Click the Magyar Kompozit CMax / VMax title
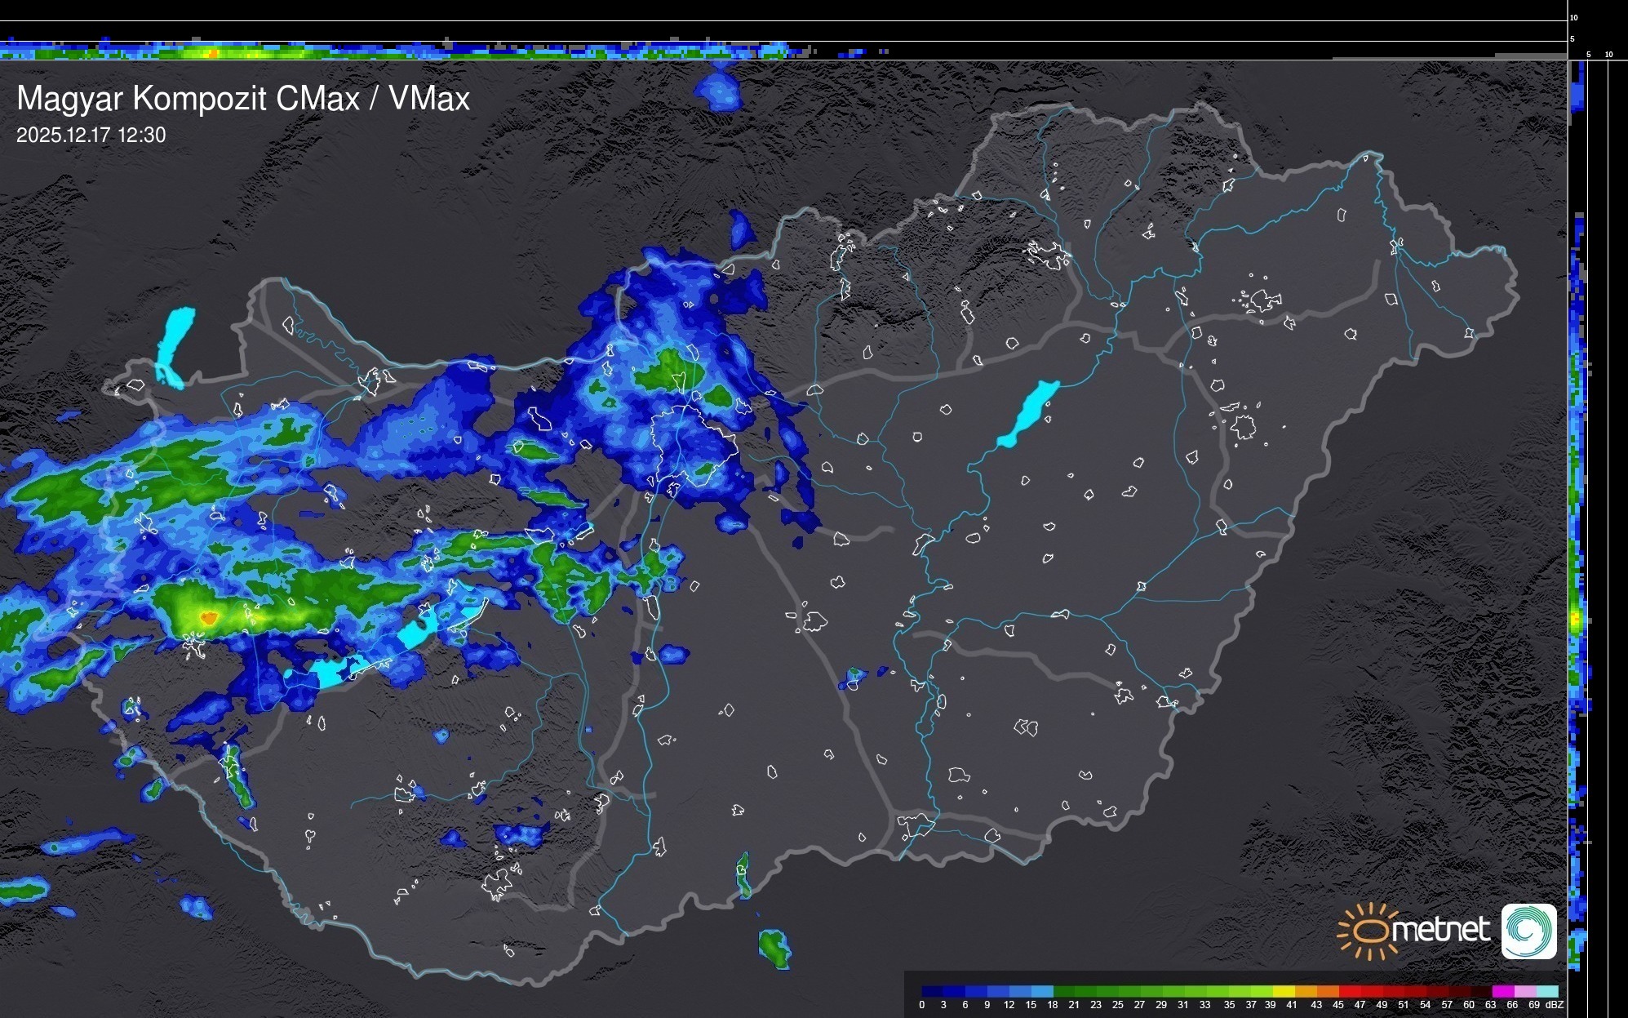The height and width of the screenshot is (1018, 1628). 243,99
